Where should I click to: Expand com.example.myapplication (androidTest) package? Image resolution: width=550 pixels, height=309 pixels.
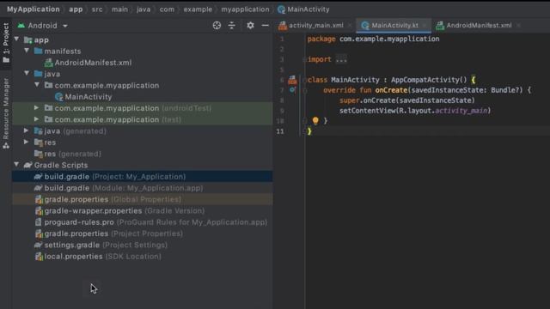[36, 108]
